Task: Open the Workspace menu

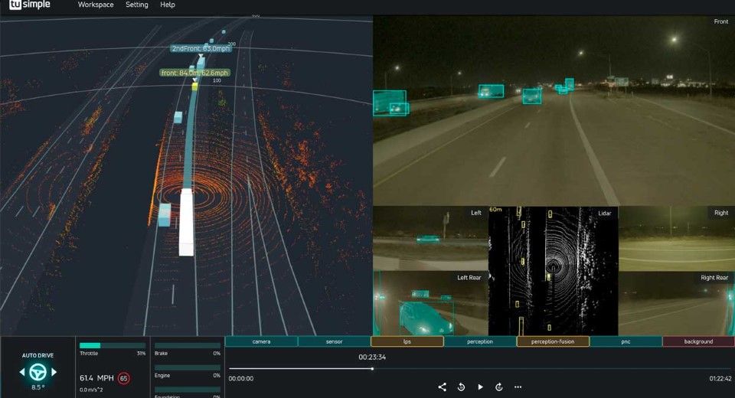Action: [x=96, y=5]
